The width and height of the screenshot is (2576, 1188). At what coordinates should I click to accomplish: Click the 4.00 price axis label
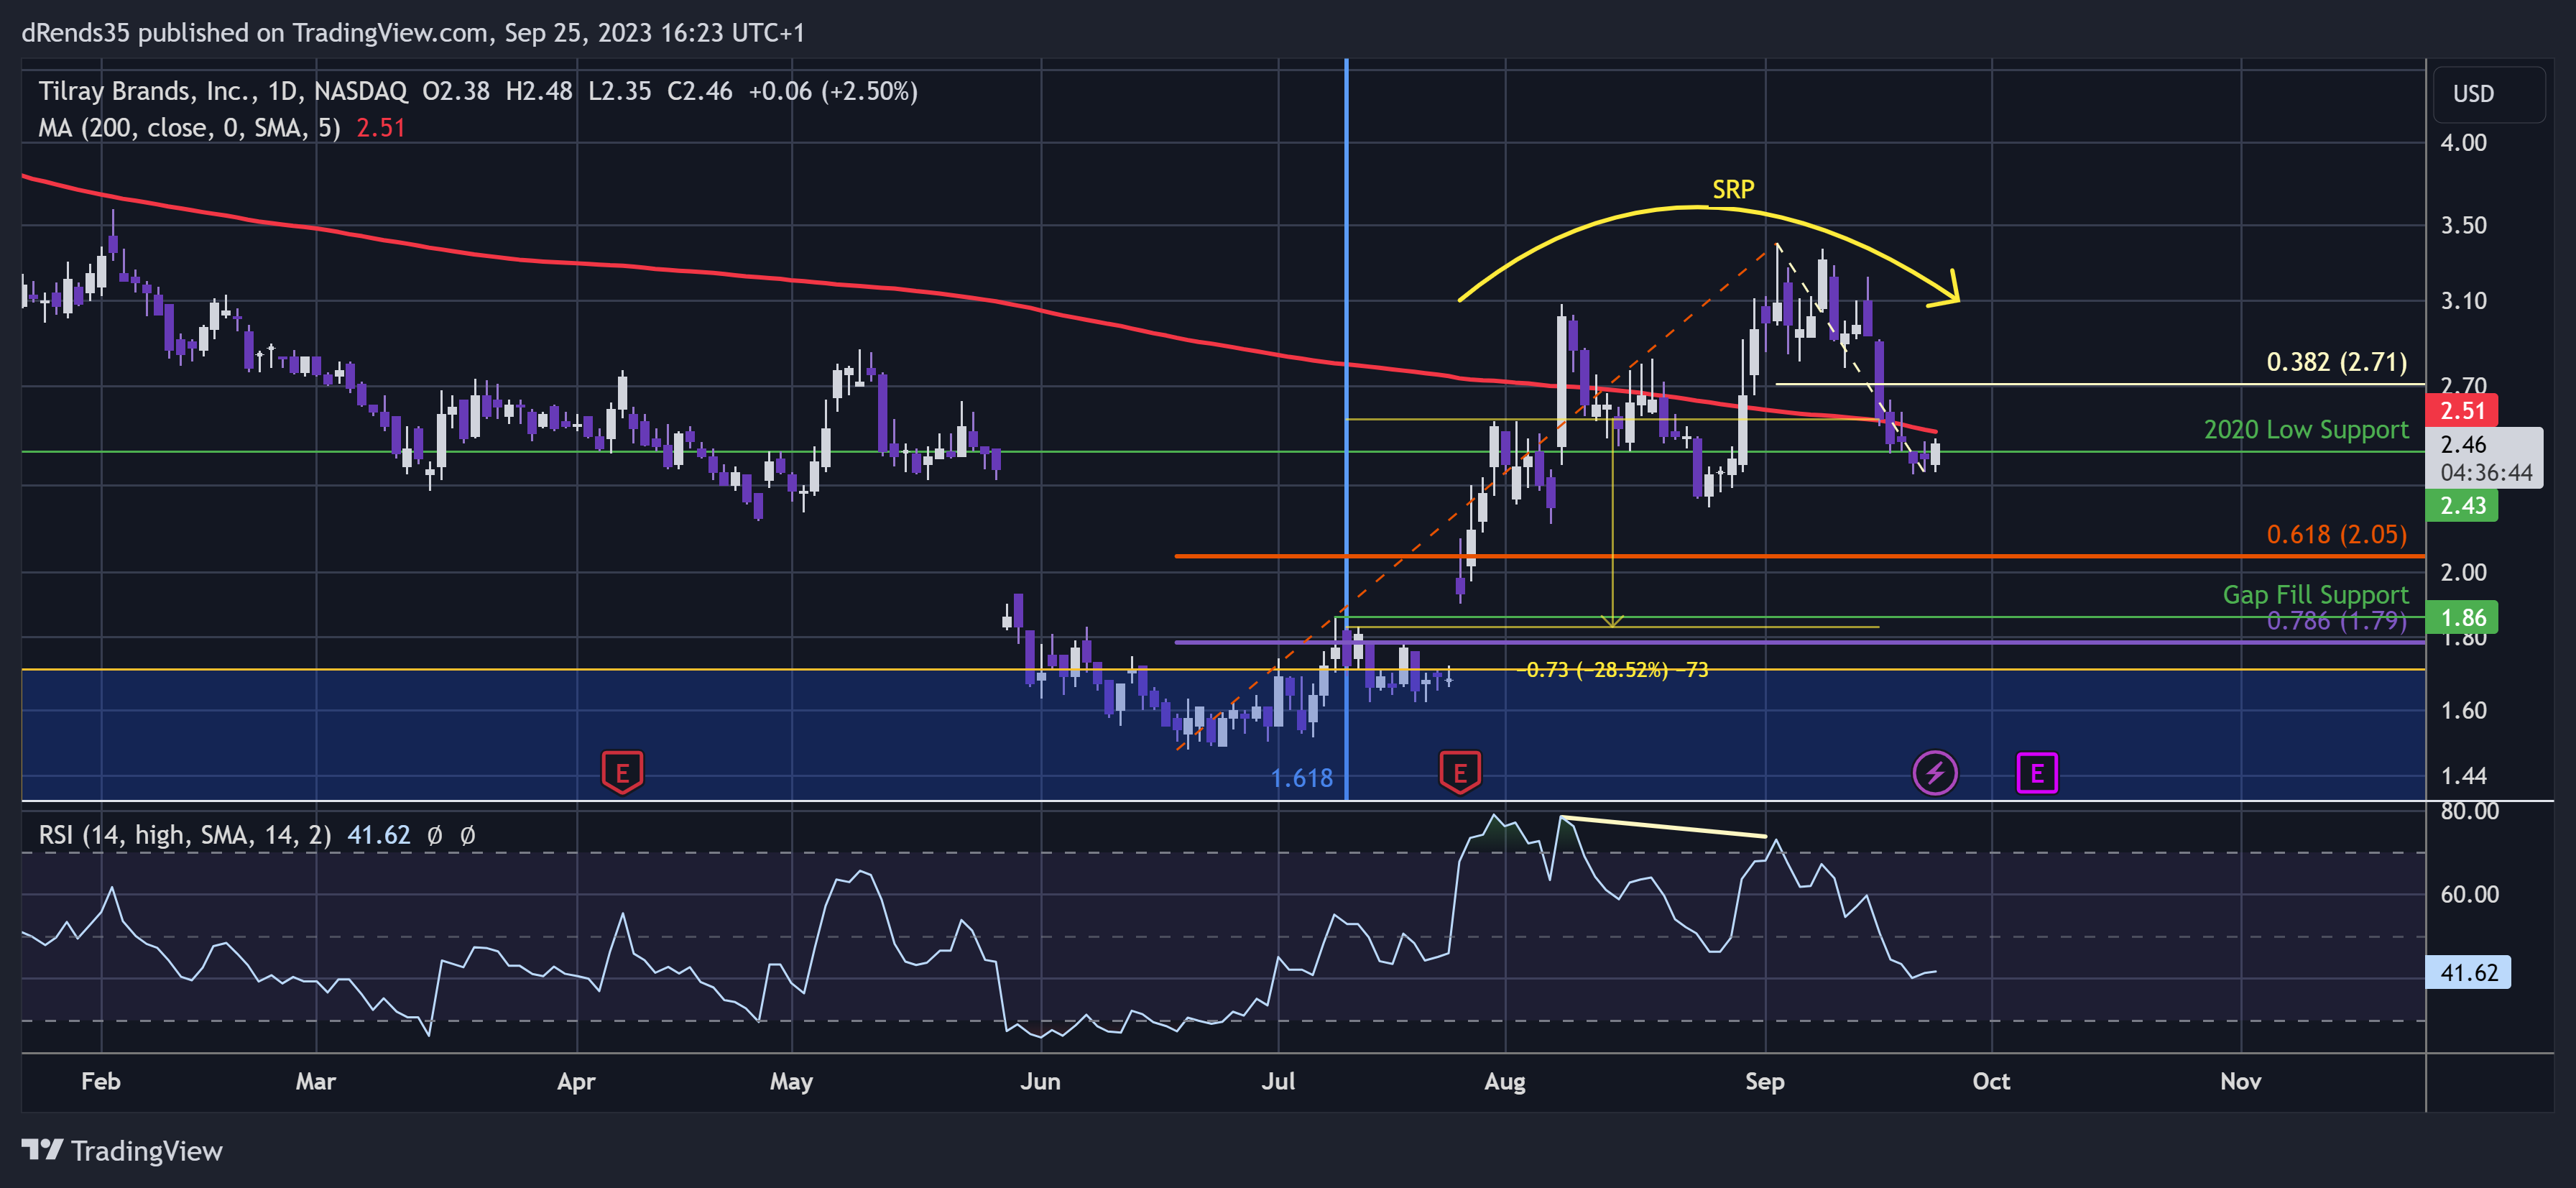coord(2463,142)
